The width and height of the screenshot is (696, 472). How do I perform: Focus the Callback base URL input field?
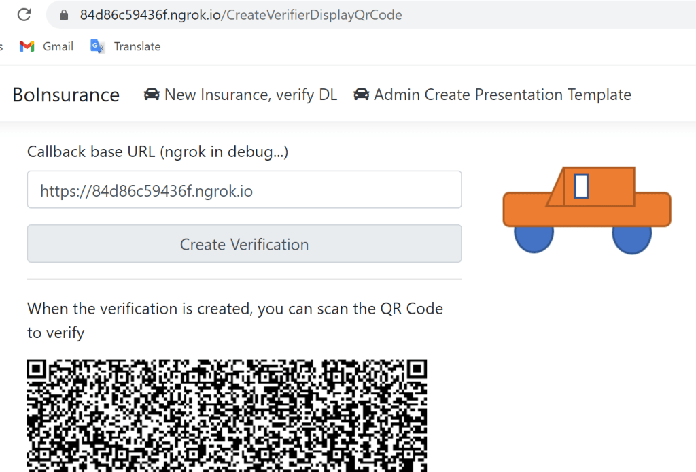point(244,190)
